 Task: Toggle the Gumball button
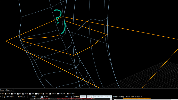108,97
